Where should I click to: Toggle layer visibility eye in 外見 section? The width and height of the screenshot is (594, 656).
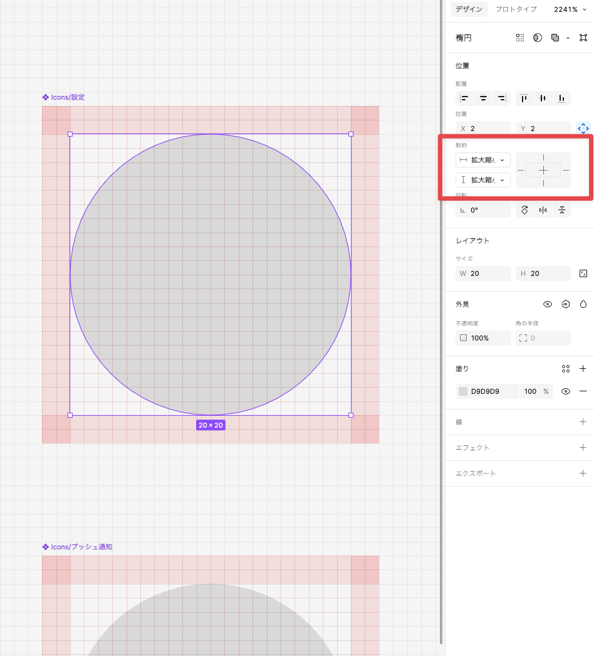pos(548,304)
